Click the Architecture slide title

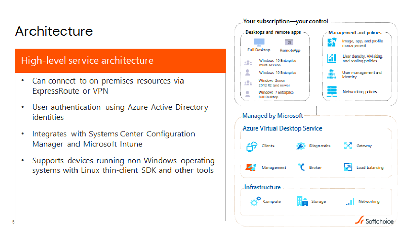(54, 31)
